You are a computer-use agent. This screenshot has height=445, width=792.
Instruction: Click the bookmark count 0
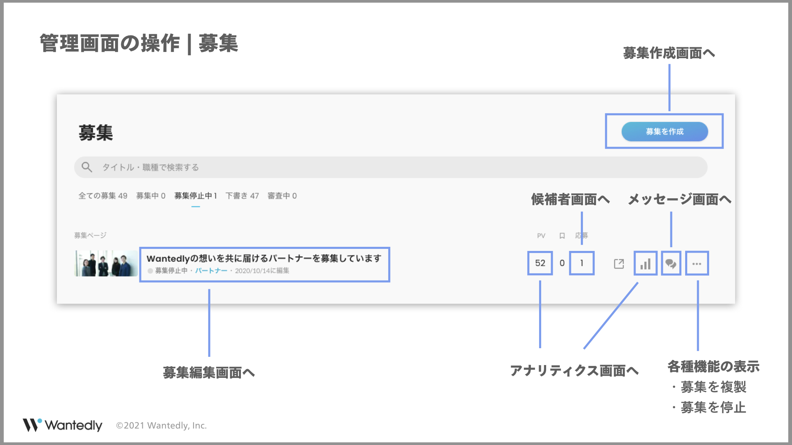(x=562, y=263)
